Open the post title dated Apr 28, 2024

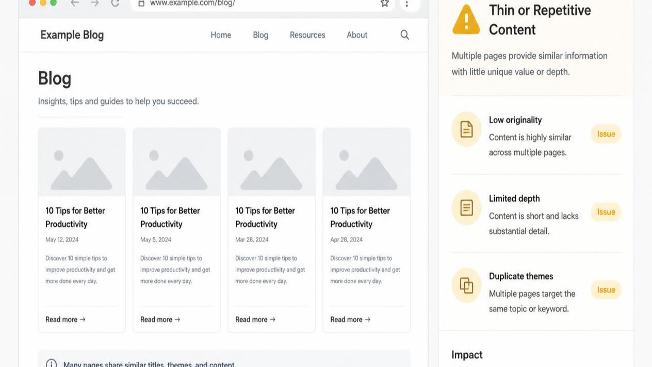[x=360, y=217]
